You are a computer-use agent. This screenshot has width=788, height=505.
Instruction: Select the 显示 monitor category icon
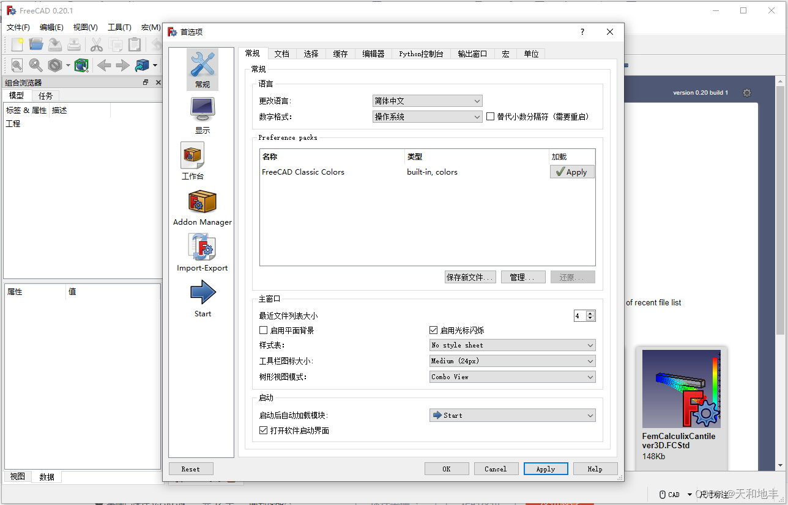(203, 115)
